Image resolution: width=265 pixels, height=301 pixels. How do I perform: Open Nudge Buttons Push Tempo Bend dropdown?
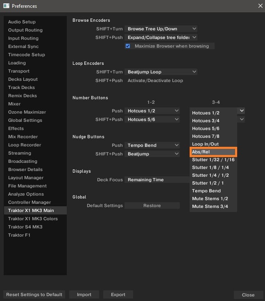click(152, 145)
